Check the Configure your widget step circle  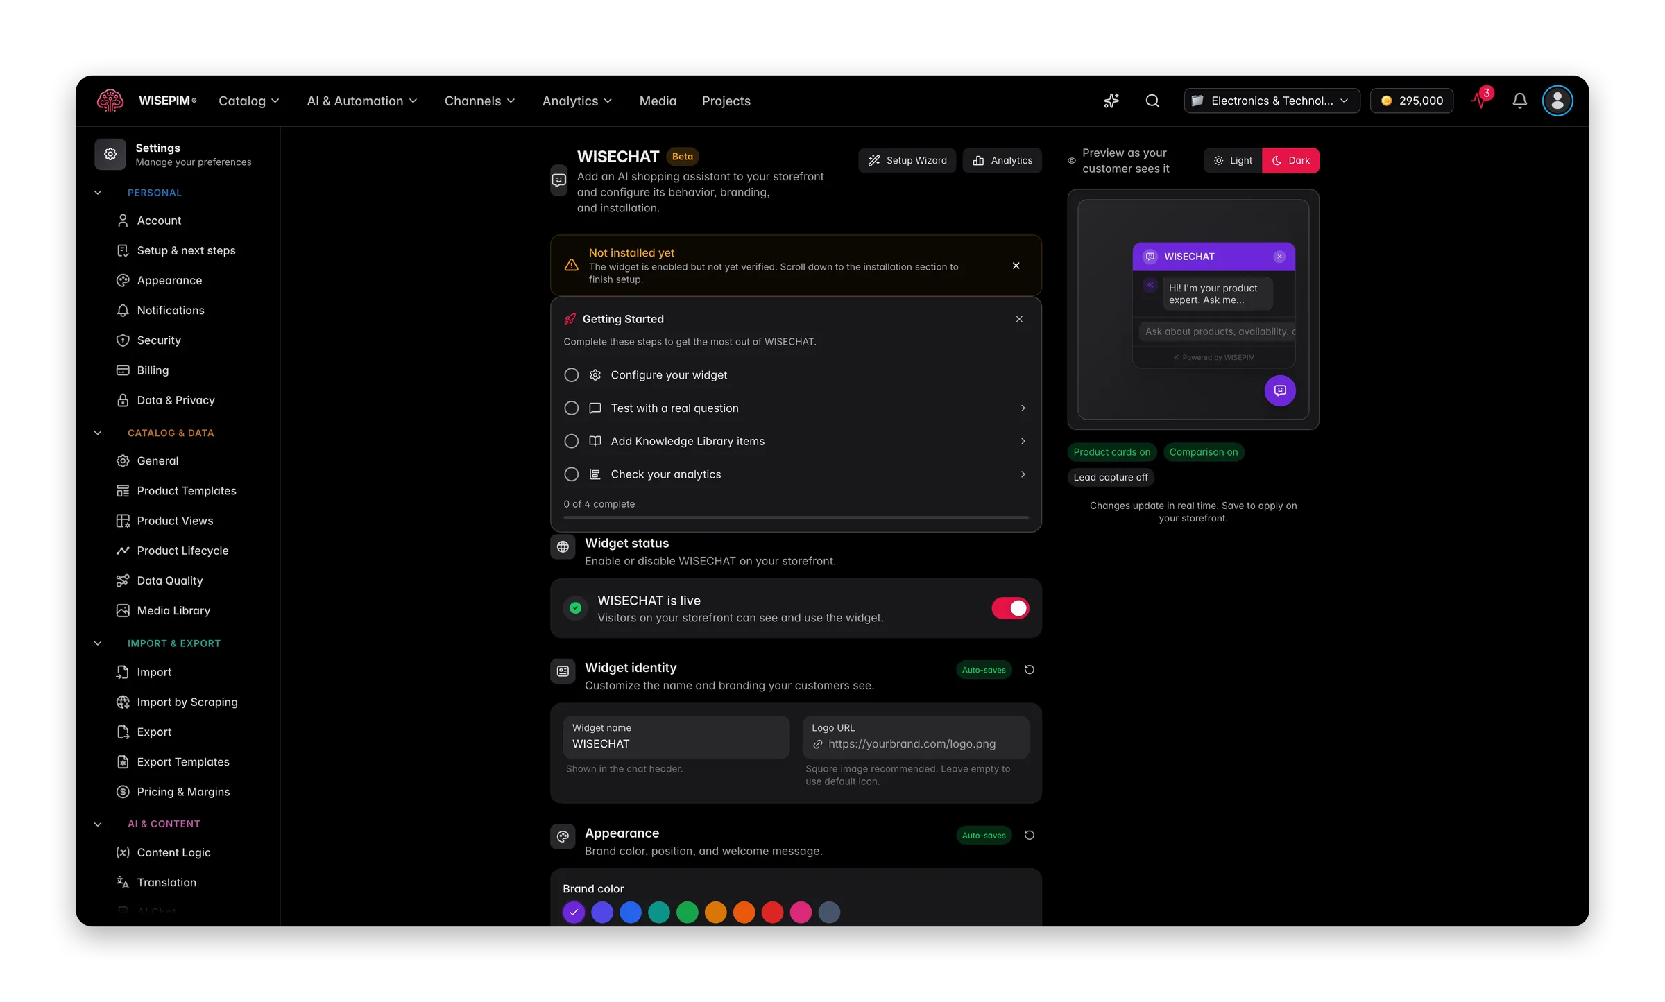point(571,375)
